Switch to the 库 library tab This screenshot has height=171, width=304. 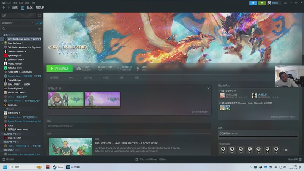tap(22, 8)
